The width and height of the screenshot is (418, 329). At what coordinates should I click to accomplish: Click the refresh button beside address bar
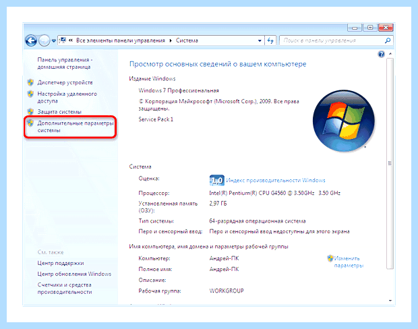click(x=270, y=41)
